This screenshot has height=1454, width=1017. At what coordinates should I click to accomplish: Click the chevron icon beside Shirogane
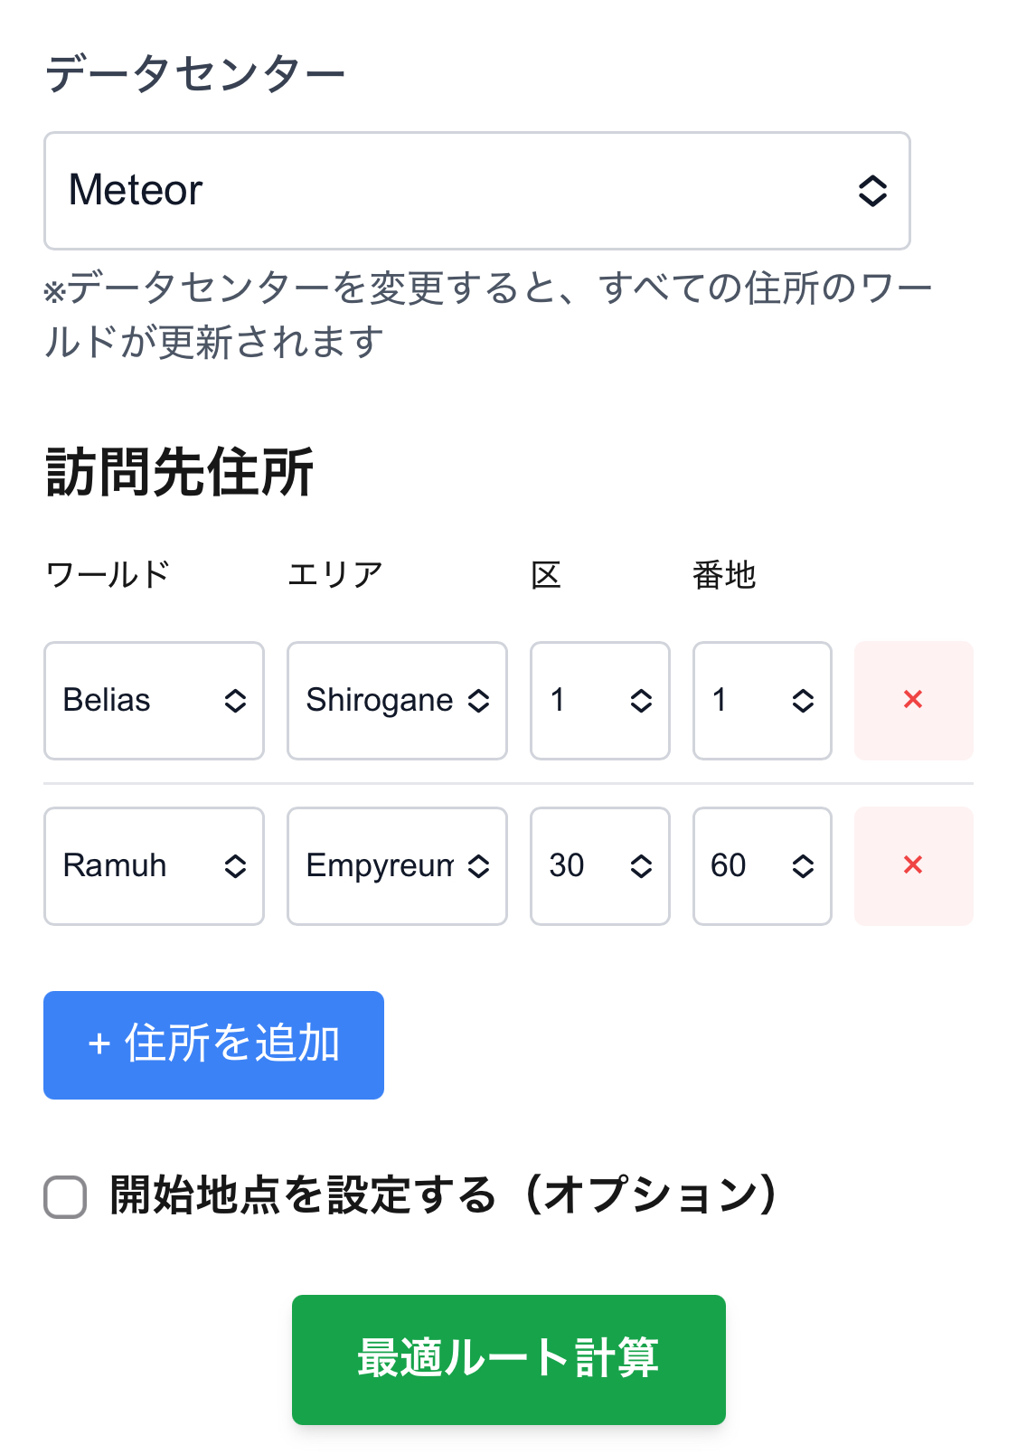pyautogui.click(x=479, y=701)
